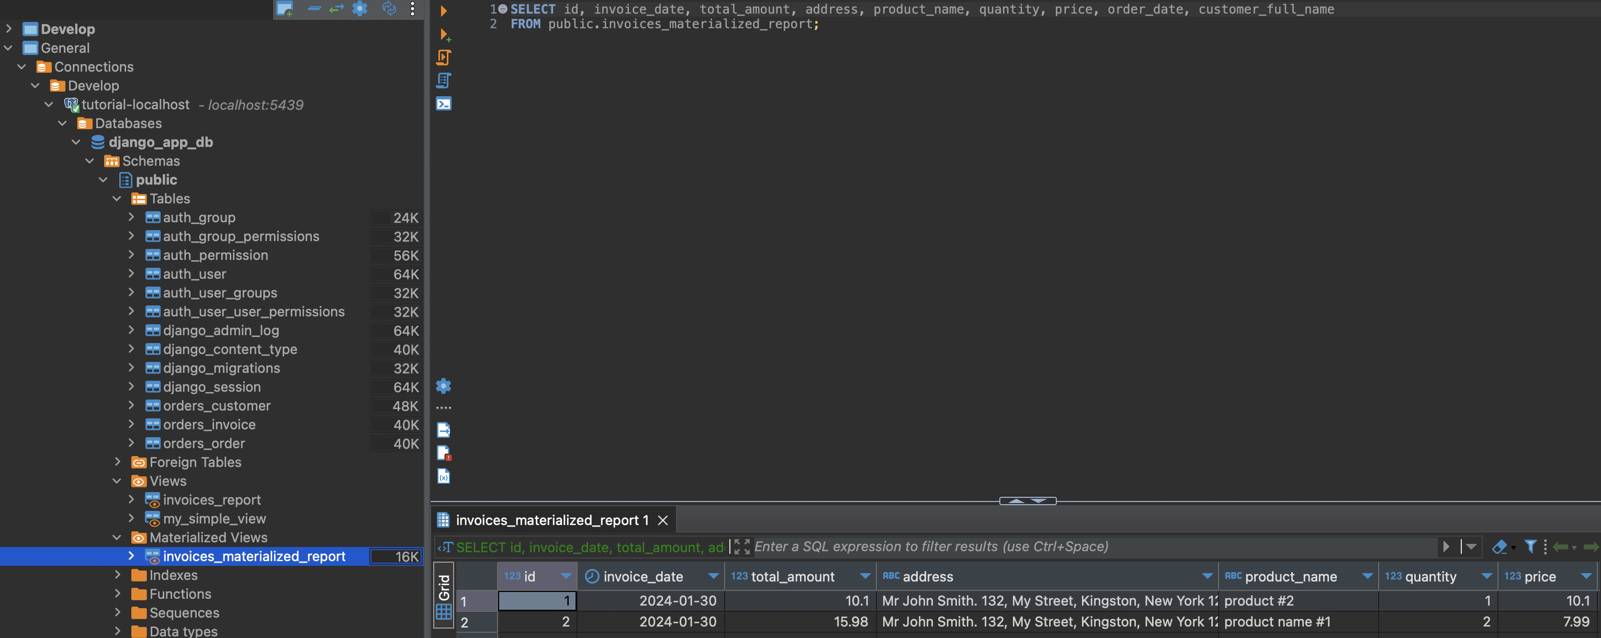
Task: Toggle column filter on product_name column
Action: 1368,577
